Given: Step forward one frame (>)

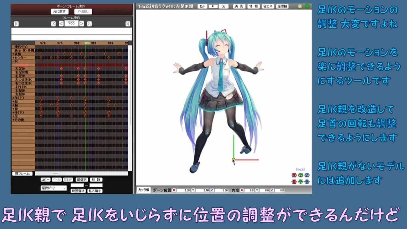Looking at the screenshot, I should 82,24.
